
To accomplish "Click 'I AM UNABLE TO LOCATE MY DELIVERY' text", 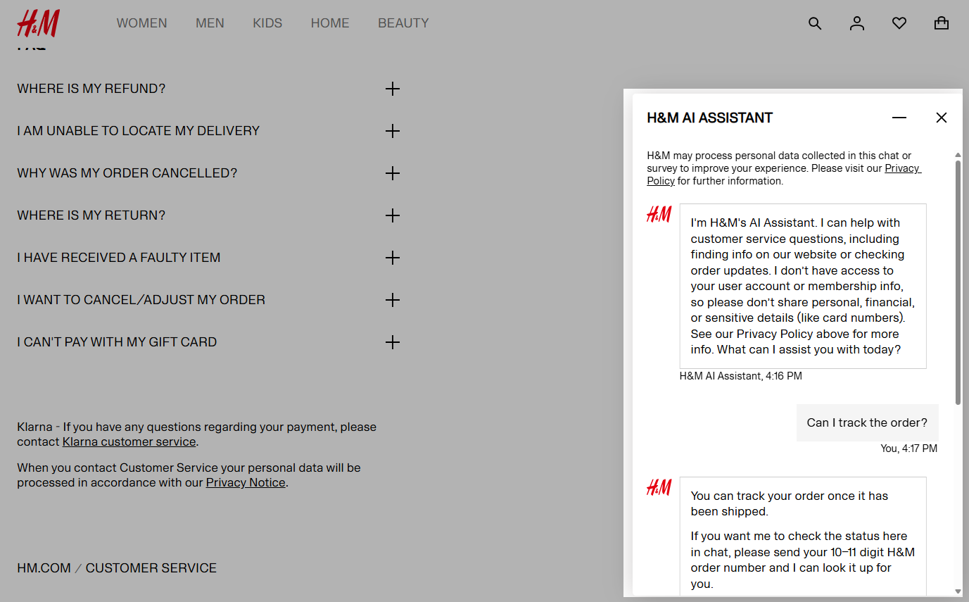I will [139, 131].
